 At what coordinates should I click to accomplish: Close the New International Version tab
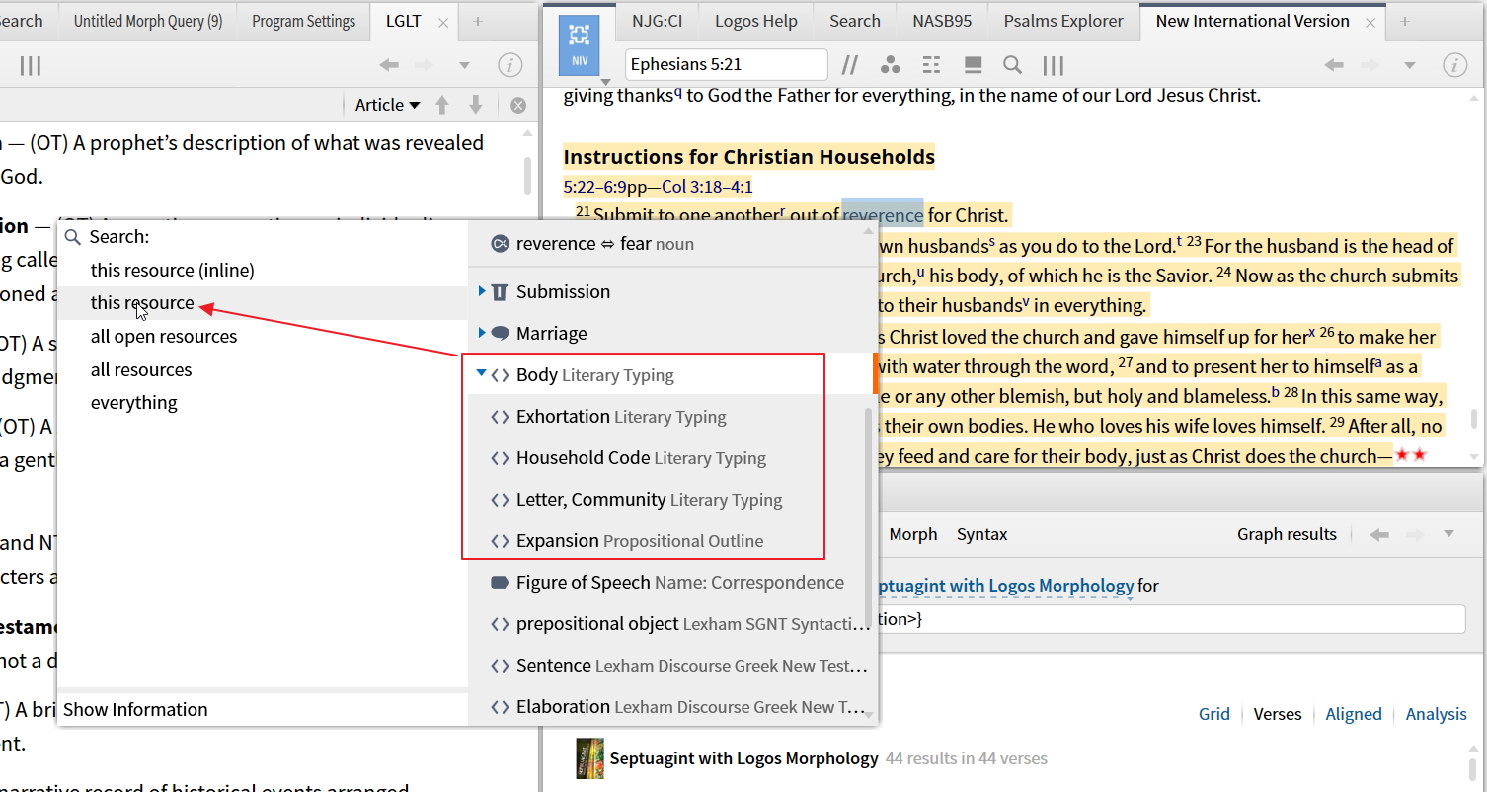pos(1369,22)
